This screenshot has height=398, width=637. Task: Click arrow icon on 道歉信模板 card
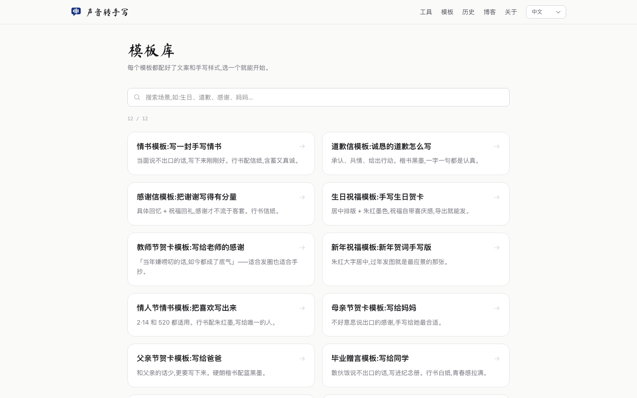tap(497, 146)
